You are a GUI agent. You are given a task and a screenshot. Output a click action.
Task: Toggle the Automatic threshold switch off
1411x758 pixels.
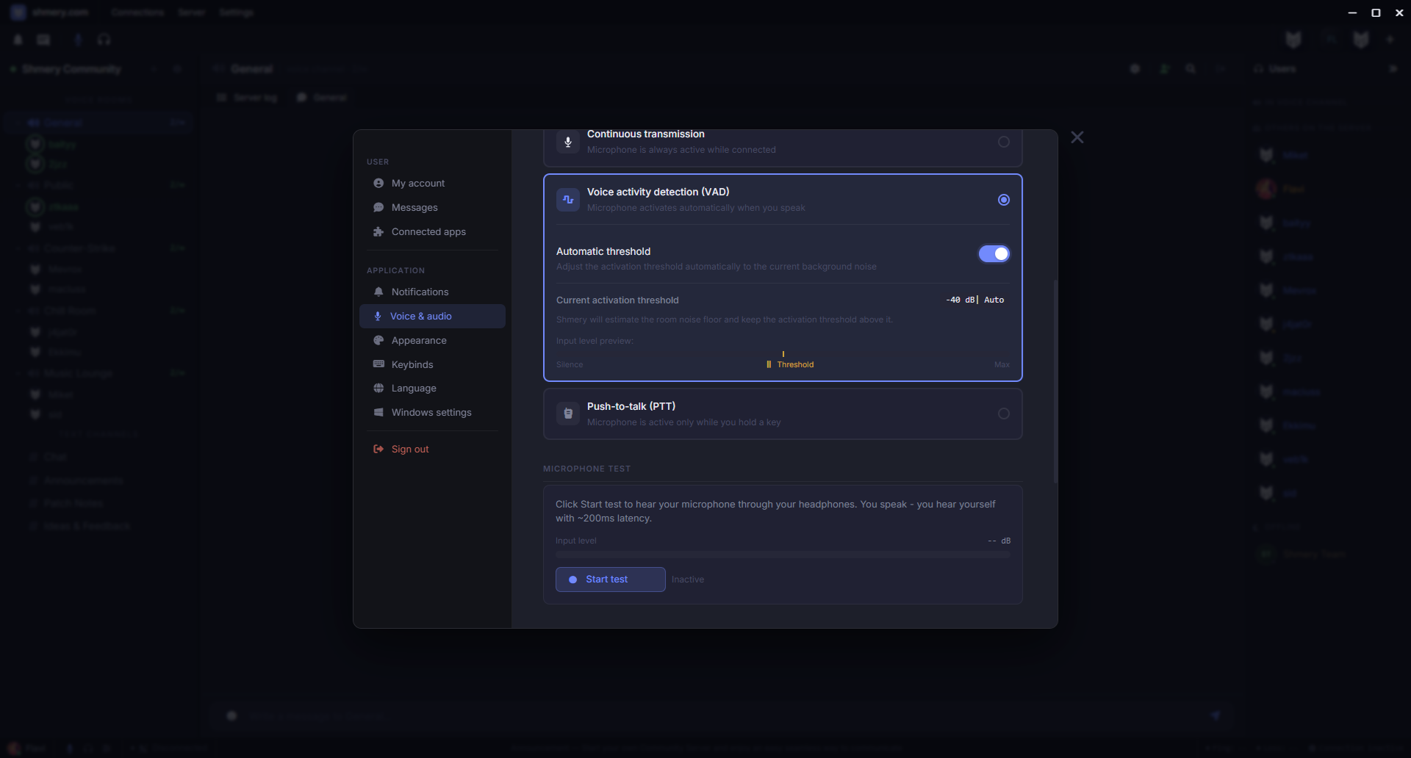(994, 253)
